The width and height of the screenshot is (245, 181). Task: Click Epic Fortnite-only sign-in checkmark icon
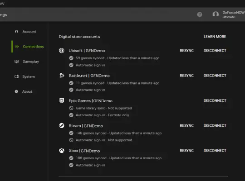click(x=71, y=115)
